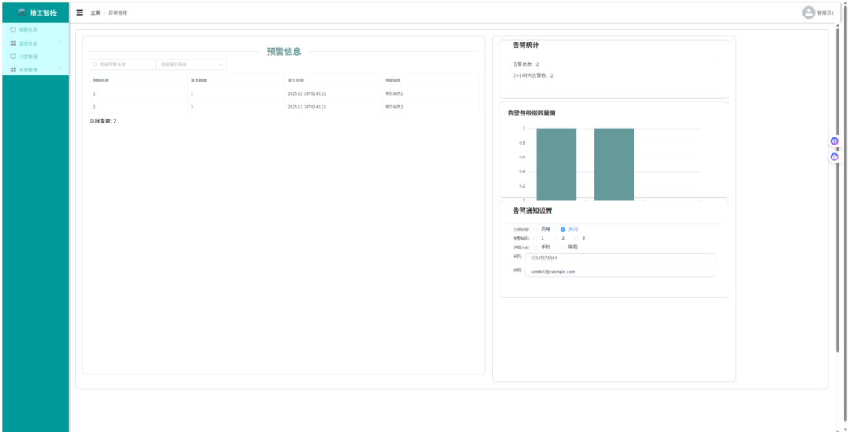Select 邮箱 as notification method
The image size is (848, 432).
(562, 247)
